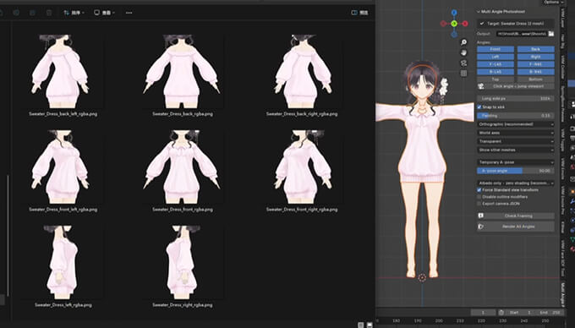Open the Orthographic projection dropdown
This screenshot has width=575, height=328.
pos(516,124)
